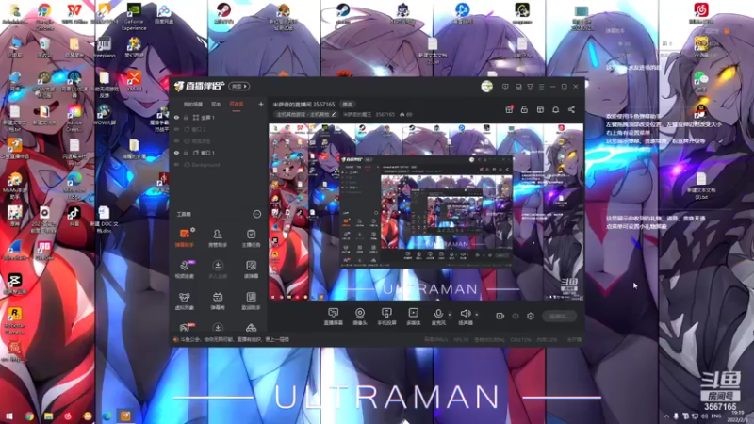The image size is (754, 424).
Task: Open the 读弹幕 tool
Action: pos(251,269)
